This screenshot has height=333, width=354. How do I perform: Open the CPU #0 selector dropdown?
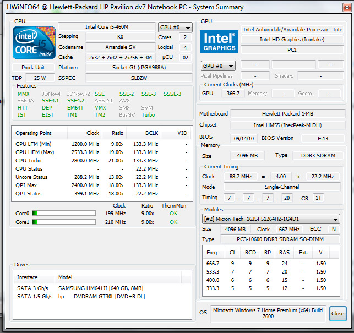[x=175, y=28]
